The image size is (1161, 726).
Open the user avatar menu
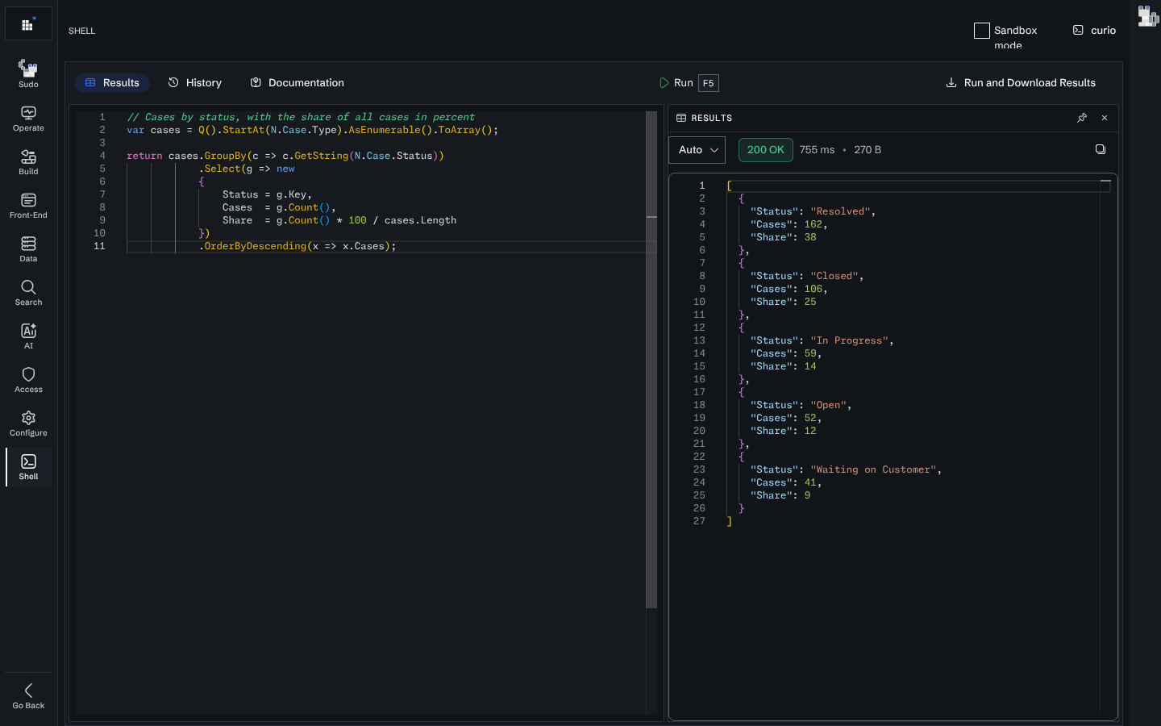tap(1147, 16)
